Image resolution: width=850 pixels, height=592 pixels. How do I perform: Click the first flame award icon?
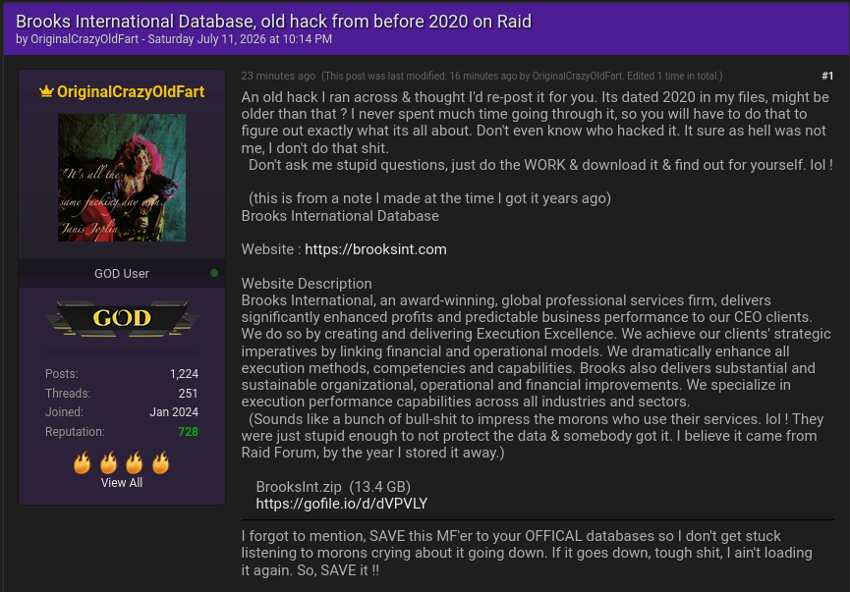[x=83, y=462]
